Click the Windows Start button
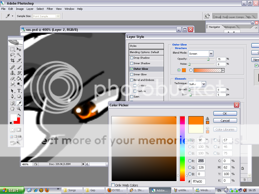This screenshot has width=259, height=194. click(12, 190)
